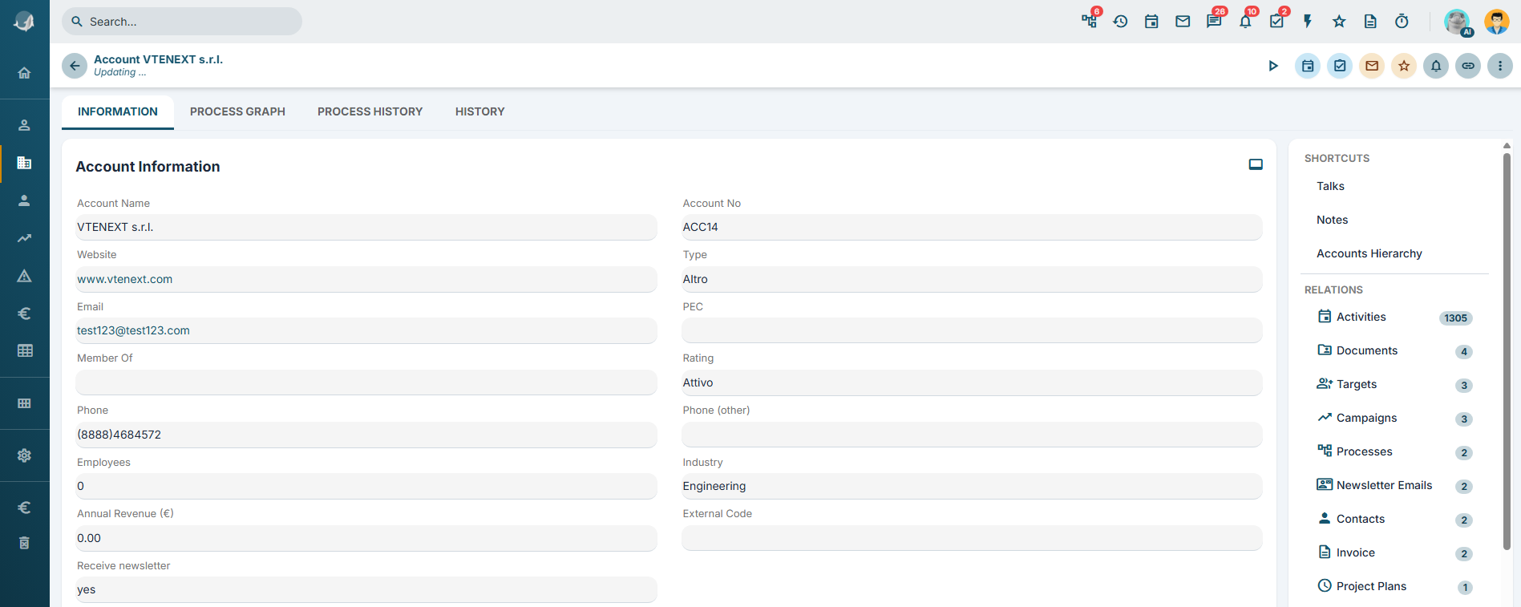Click the back arrow next to Account title
The width and height of the screenshot is (1521, 607).
coord(75,66)
